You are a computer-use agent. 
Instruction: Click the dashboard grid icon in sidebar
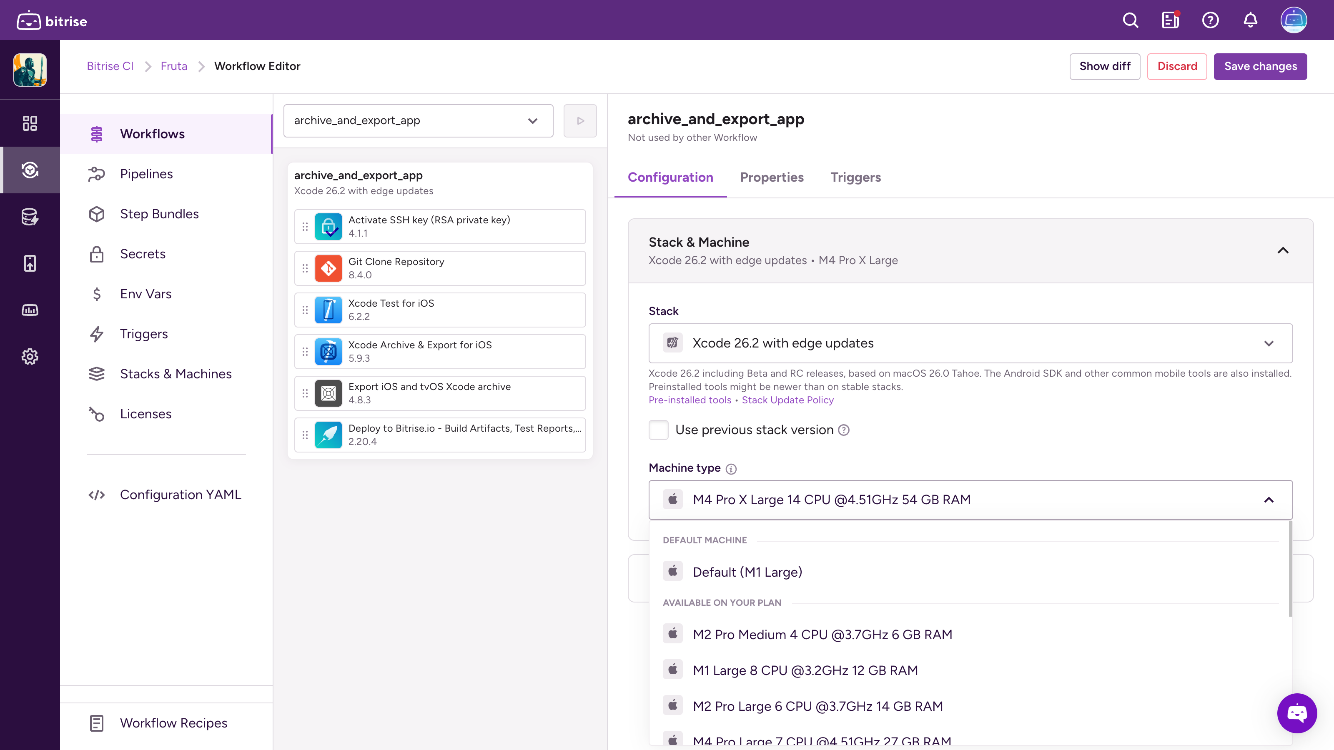30,123
